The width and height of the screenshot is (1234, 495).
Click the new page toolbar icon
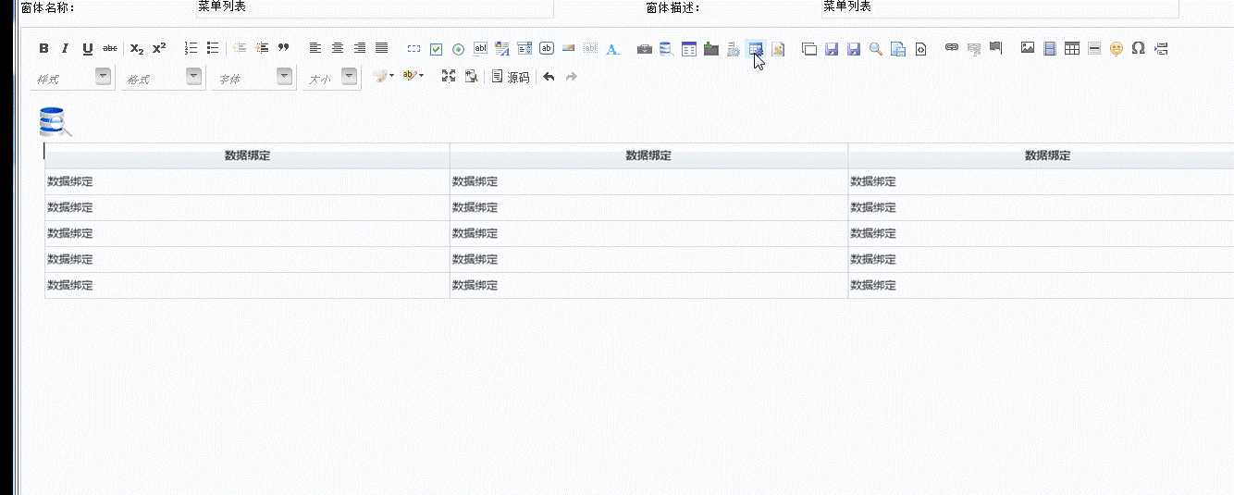(809, 49)
